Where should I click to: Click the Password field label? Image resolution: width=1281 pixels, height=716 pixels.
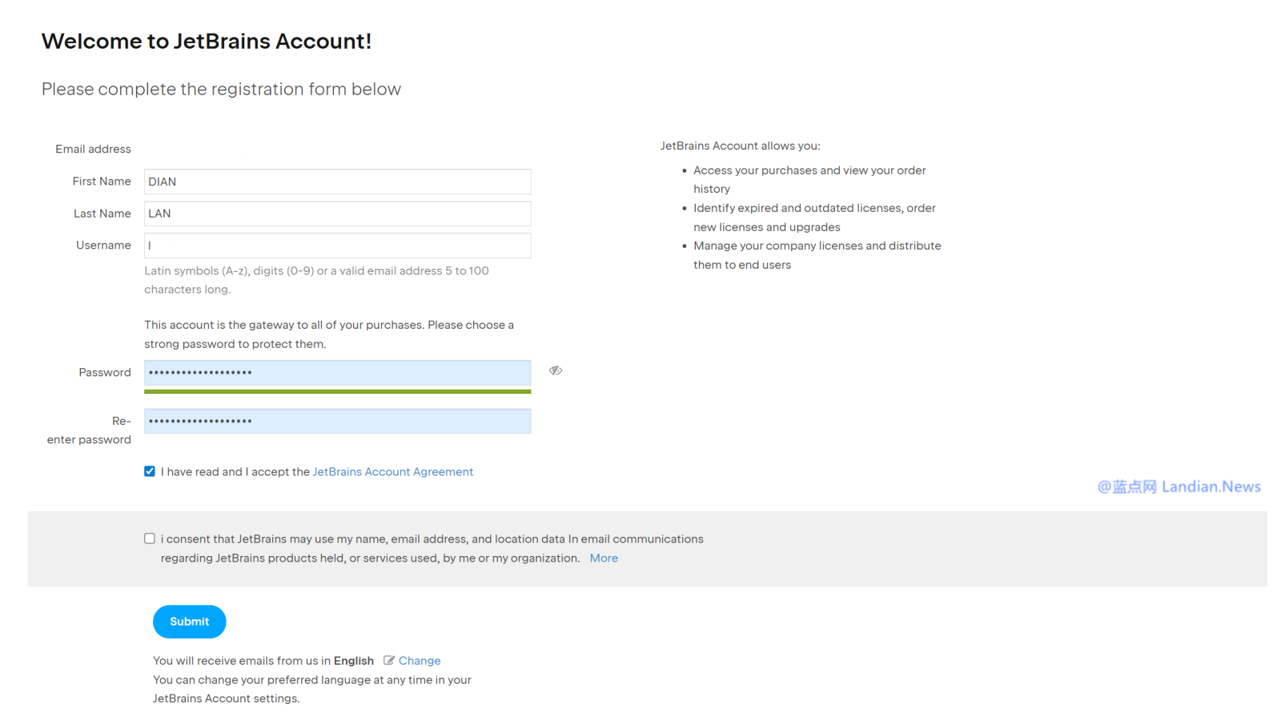pyautogui.click(x=105, y=373)
